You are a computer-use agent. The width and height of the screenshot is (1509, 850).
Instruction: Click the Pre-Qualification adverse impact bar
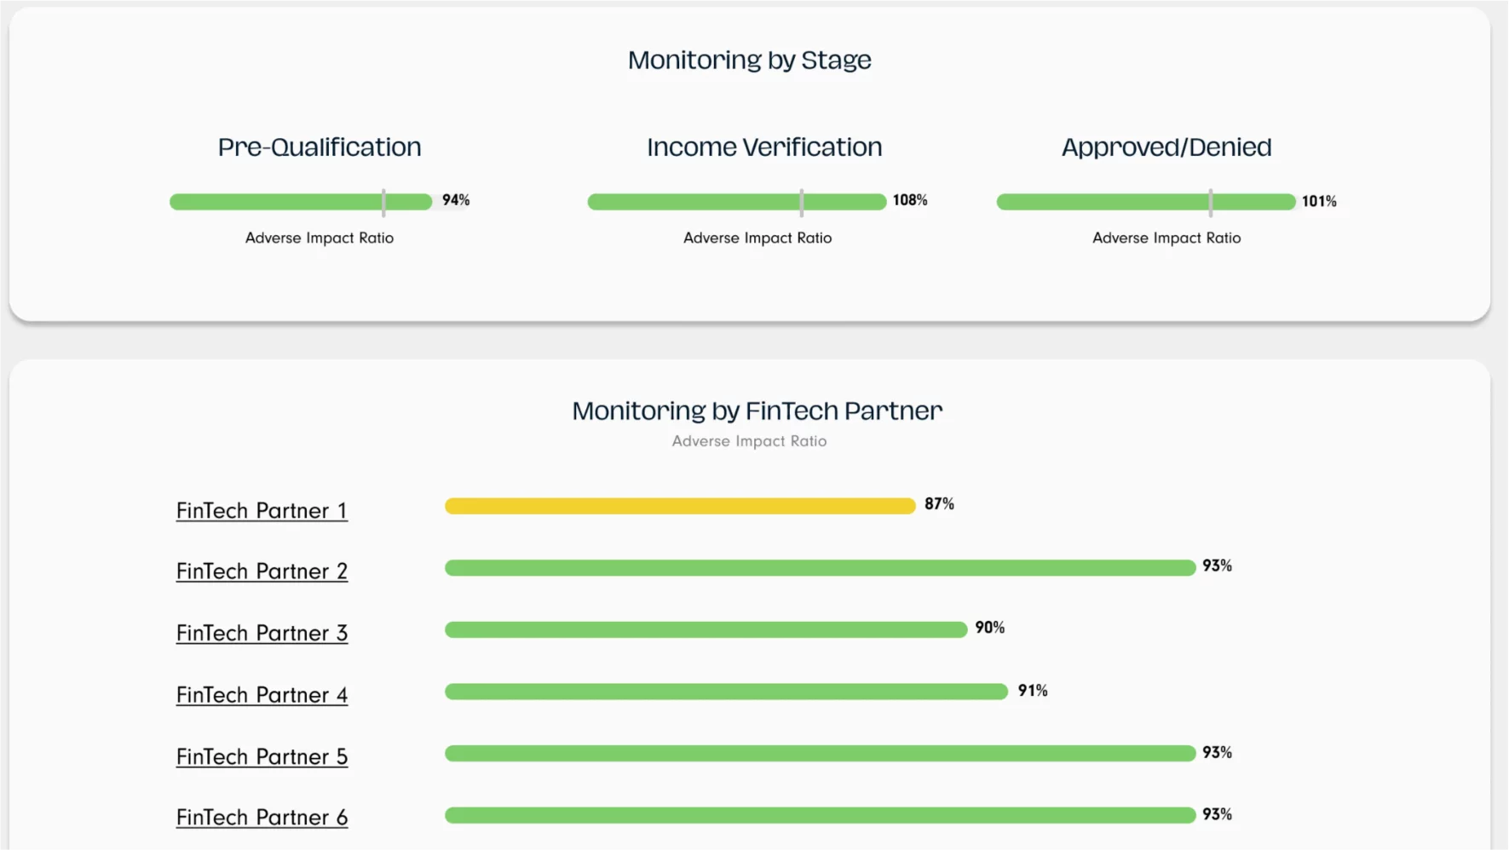click(301, 202)
